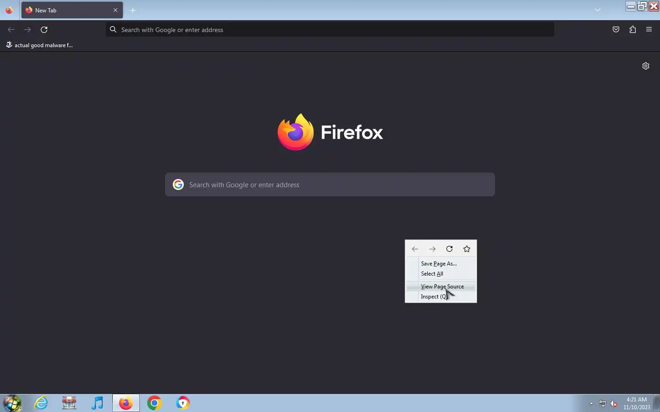This screenshot has height=412, width=660.
Task: Click reload icon in context menu
Action: [x=450, y=249]
